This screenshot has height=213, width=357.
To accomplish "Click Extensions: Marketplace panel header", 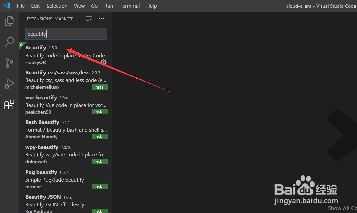I will click(x=53, y=19).
